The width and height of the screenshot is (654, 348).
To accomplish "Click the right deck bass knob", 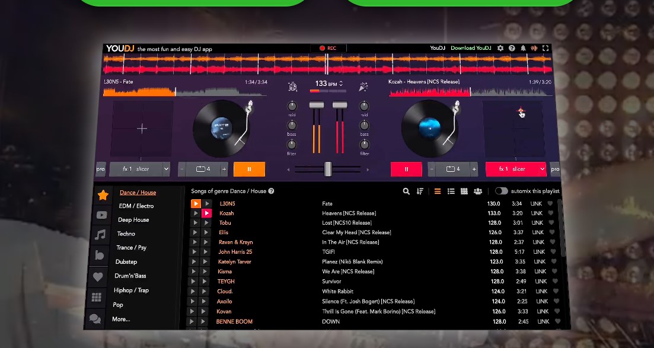I will tap(364, 125).
